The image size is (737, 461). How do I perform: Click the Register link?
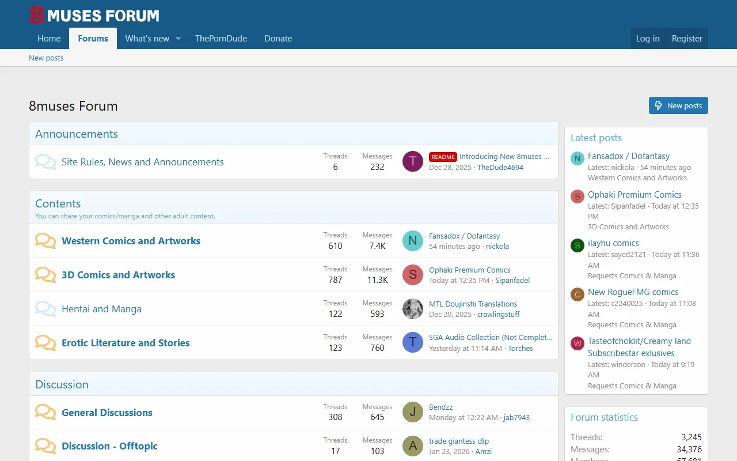[687, 38]
